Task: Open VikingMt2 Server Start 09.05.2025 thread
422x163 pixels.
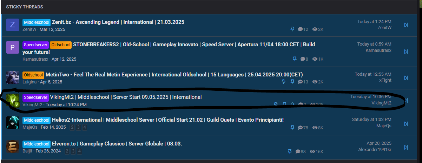Action: pos(126,97)
